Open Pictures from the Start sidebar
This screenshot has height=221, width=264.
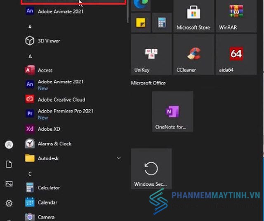[9, 183]
